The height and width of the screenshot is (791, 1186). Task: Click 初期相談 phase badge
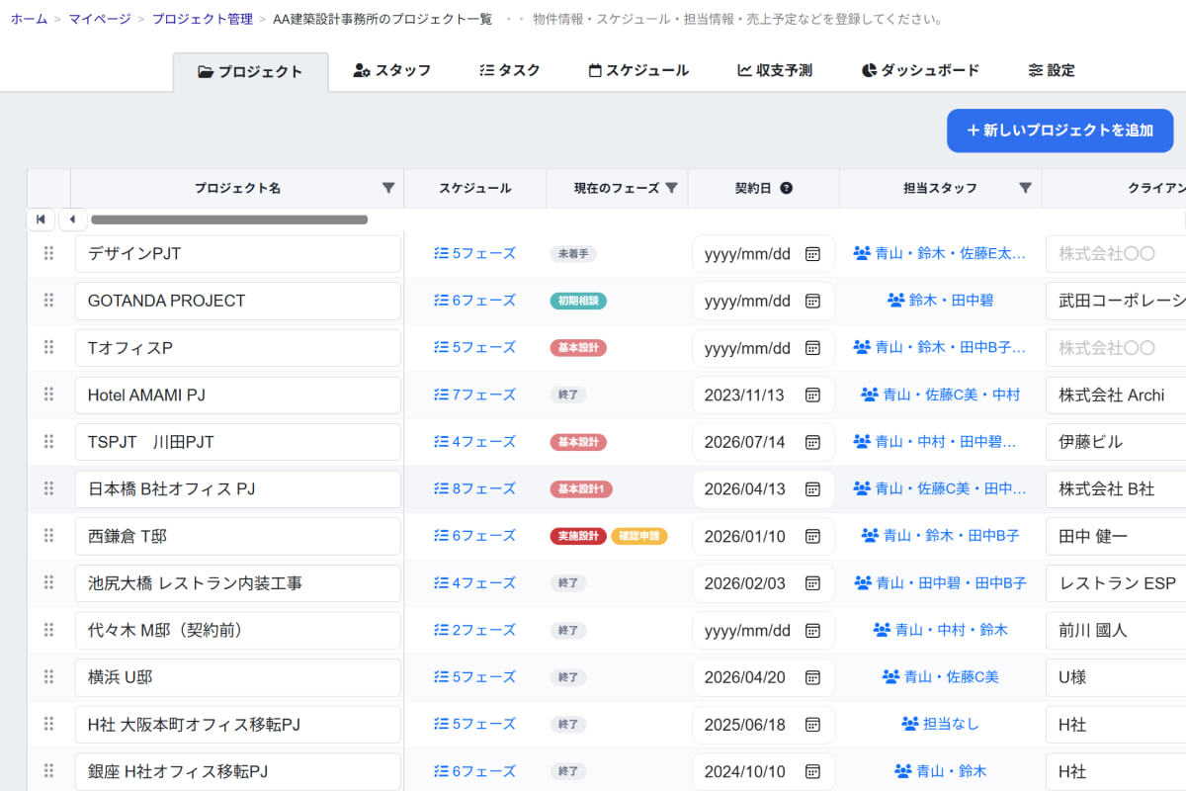coord(578,301)
